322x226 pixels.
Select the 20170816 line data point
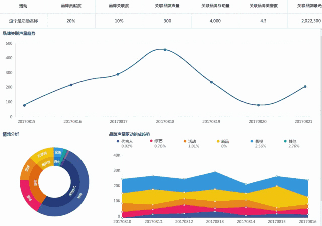coord(71,85)
